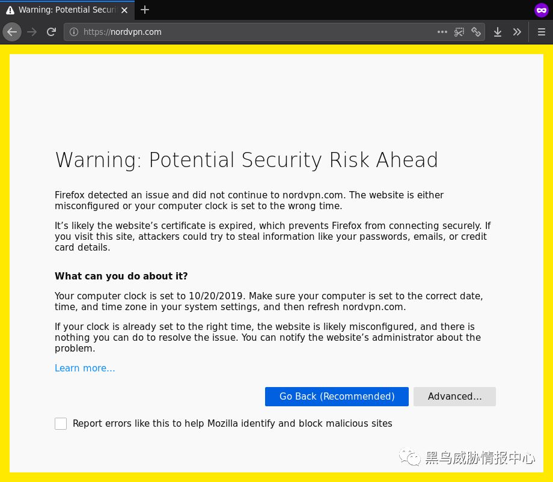Click the Warning: Potential Security Risk Ahead heading
Screen dimensions: 553x482
[x=246, y=160]
